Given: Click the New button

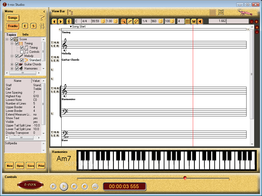Looking at the screenshot, I should (x=9, y=166).
